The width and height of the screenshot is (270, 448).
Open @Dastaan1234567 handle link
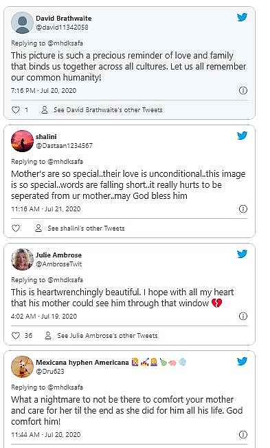point(64,146)
